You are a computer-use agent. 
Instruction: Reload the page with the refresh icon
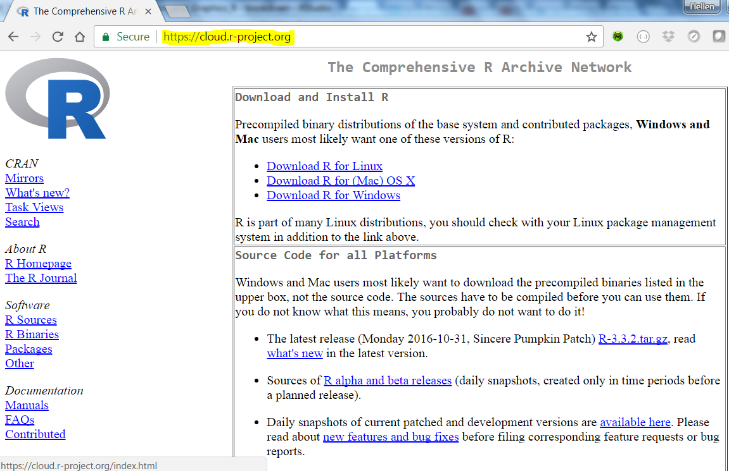[58, 37]
